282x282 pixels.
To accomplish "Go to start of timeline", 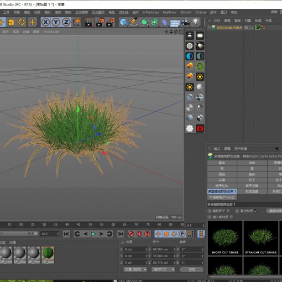I will click(66, 234).
